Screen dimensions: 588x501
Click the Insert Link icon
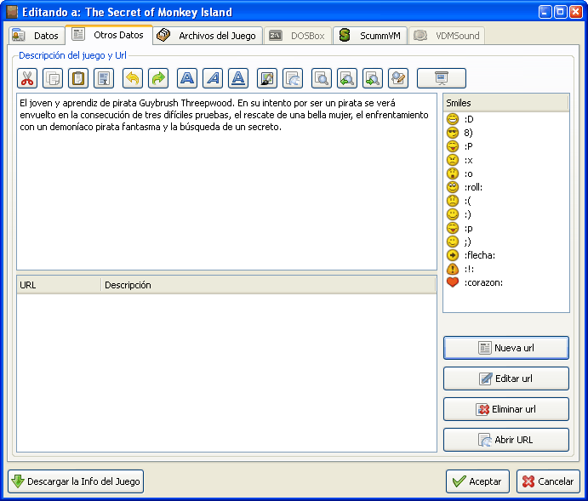(292, 78)
